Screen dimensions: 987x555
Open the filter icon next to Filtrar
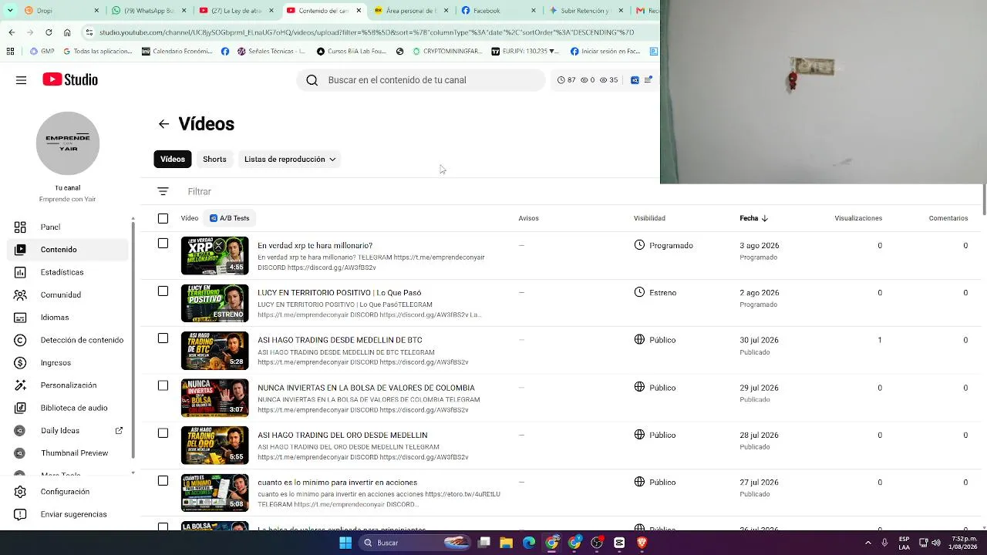(163, 191)
